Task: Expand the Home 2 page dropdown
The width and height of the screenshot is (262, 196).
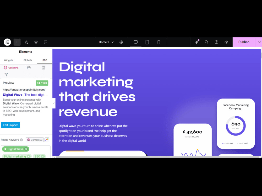Action: point(106,42)
